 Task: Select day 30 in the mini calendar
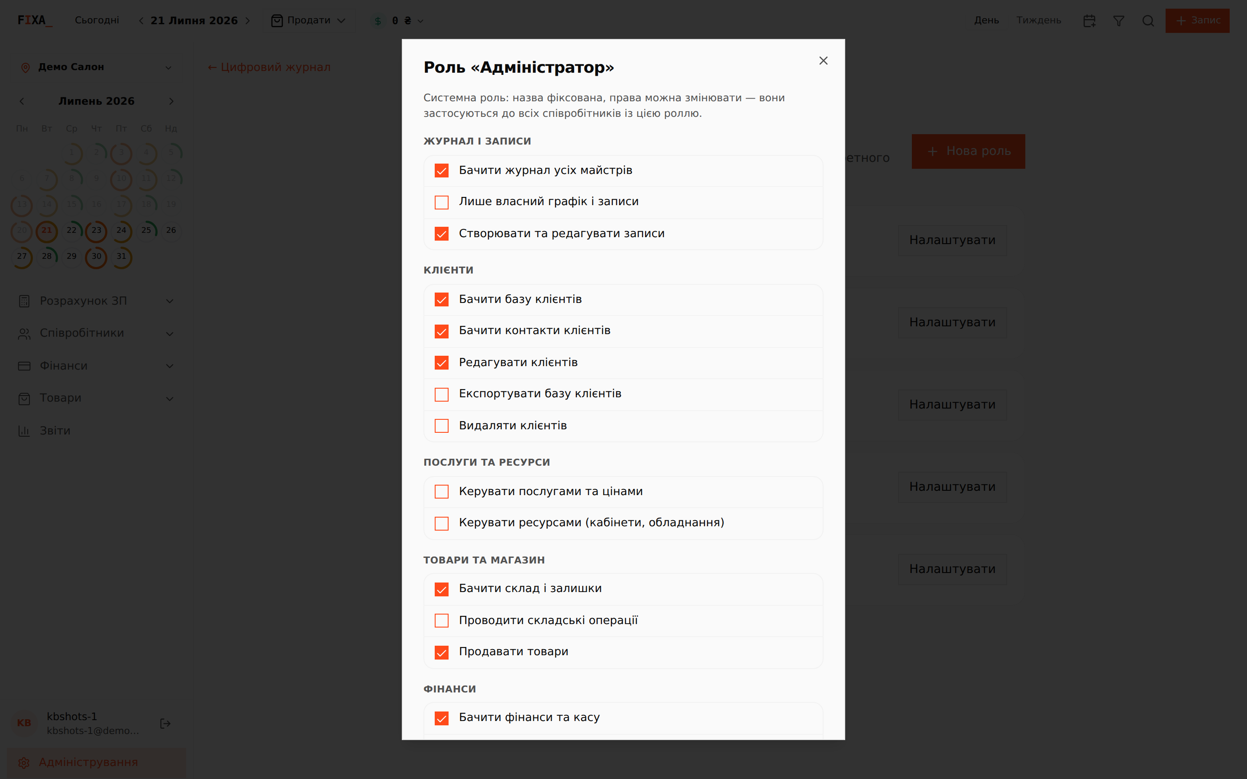[97, 257]
